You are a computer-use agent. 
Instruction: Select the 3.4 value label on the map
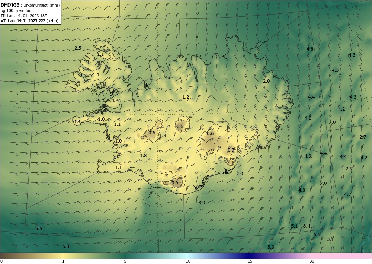[307, 226]
